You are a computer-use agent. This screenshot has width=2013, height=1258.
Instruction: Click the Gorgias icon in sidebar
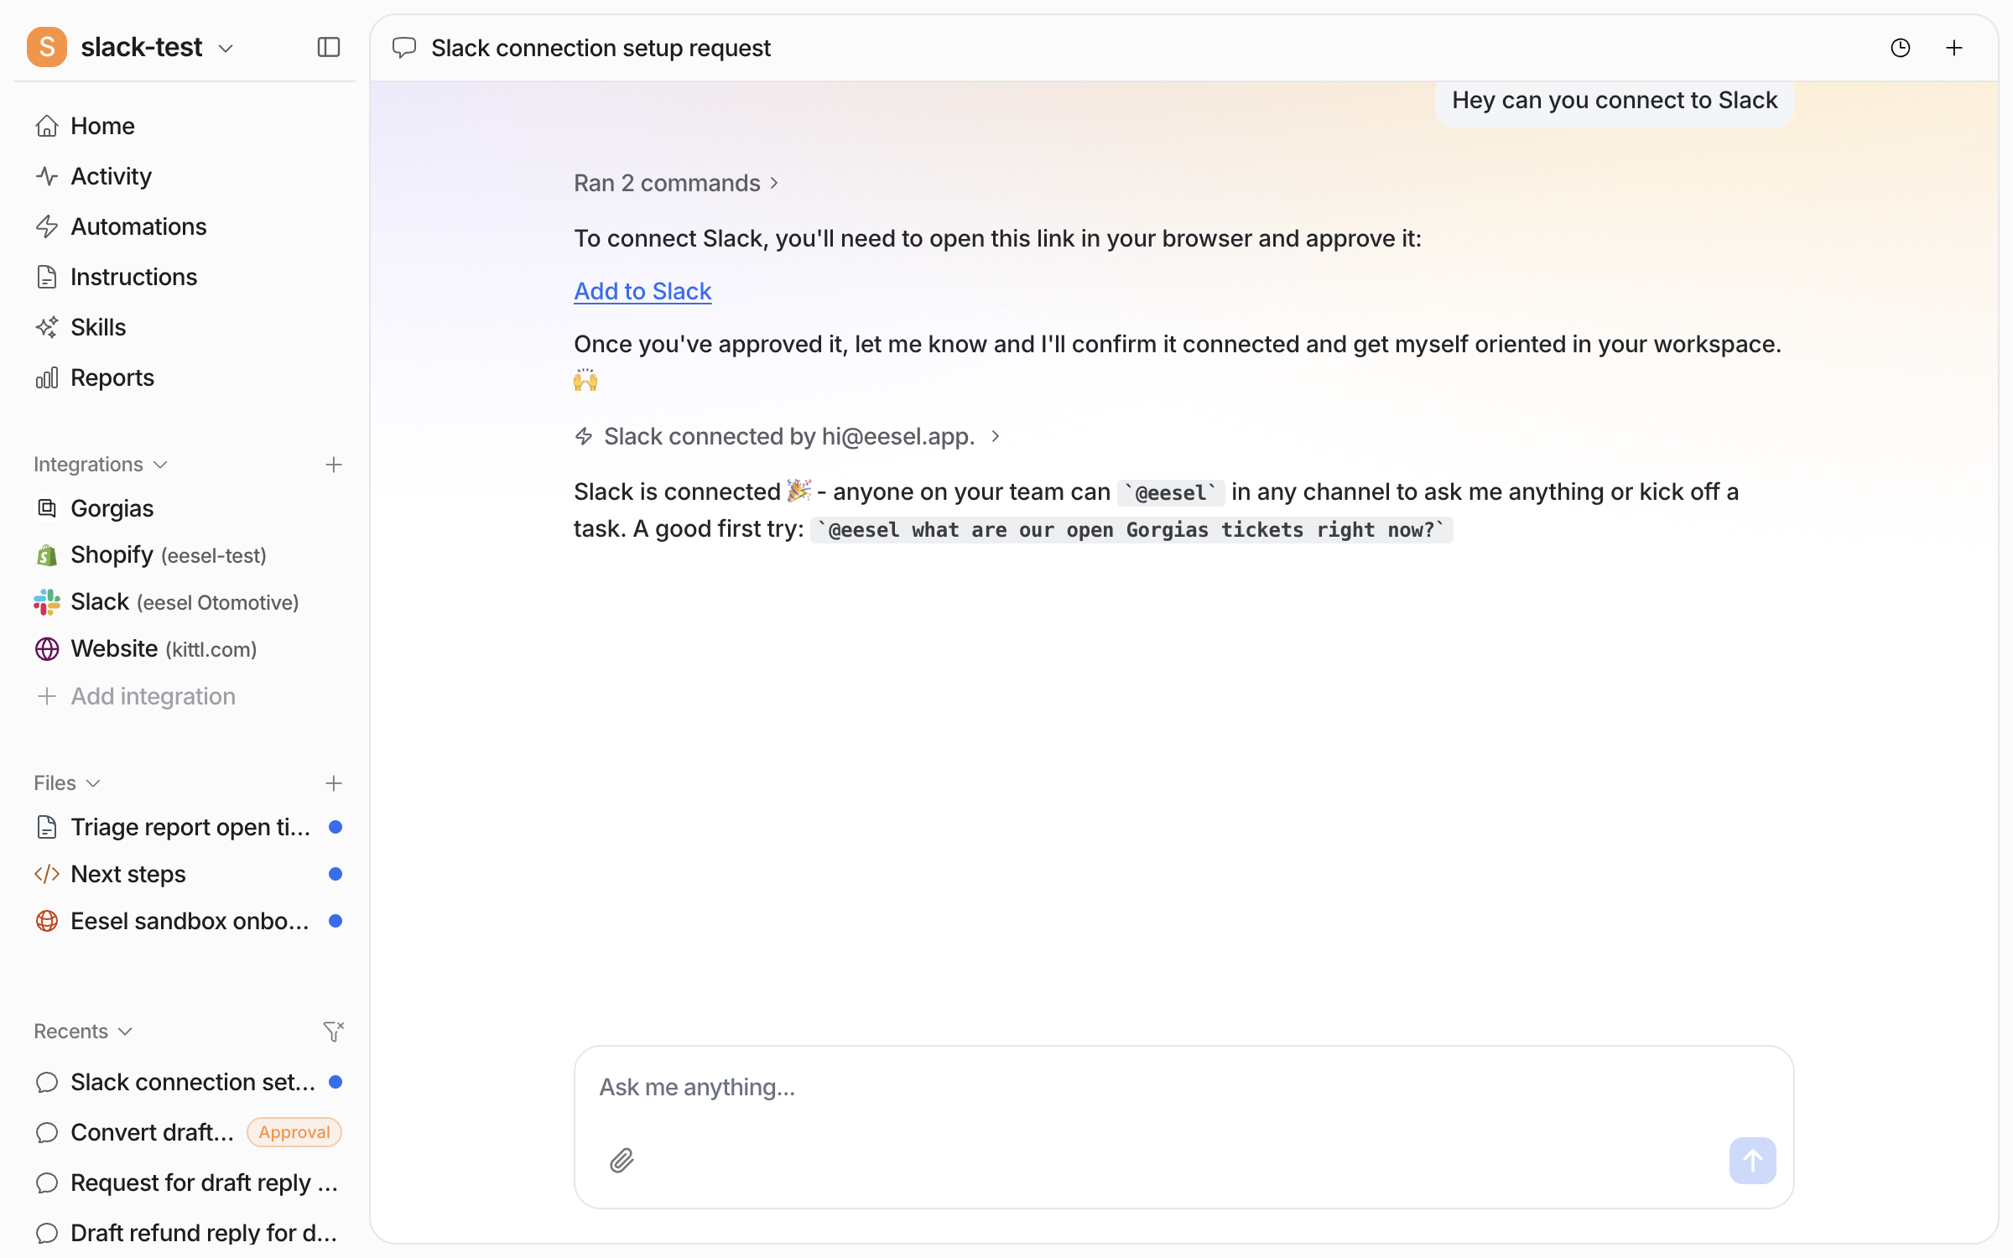click(x=47, y=508)
